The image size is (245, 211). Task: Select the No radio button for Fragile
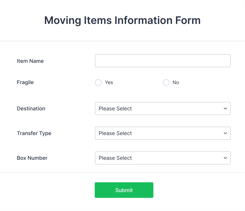pyautogui.click(x=166, y=83)
